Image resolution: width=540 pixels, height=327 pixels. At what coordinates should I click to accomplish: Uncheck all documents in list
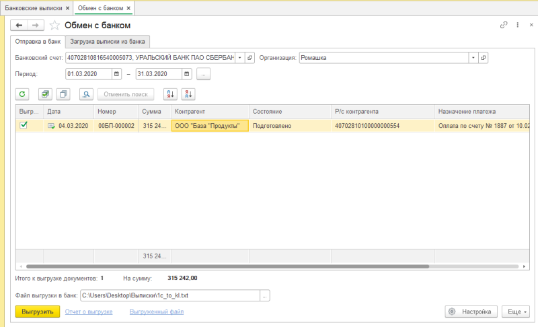coord(63,94)
